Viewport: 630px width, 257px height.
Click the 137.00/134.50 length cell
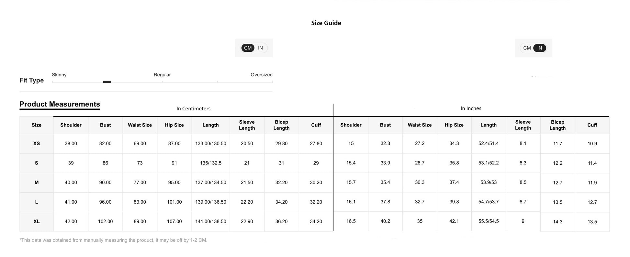210,183
